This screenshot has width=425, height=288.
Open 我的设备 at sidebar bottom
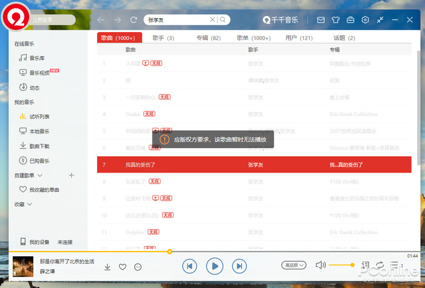point(35,242)
